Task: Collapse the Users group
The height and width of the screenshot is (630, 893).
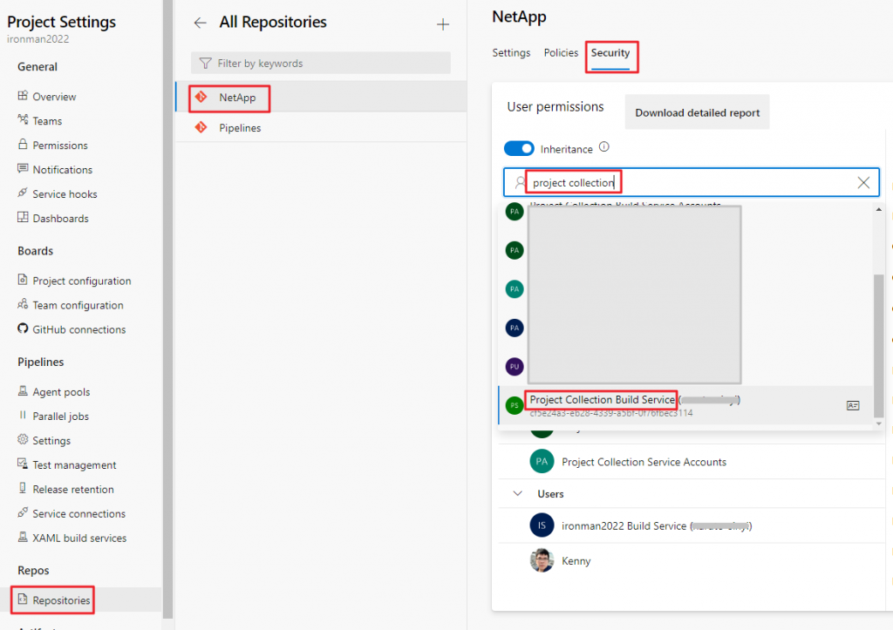Action: 518,493
